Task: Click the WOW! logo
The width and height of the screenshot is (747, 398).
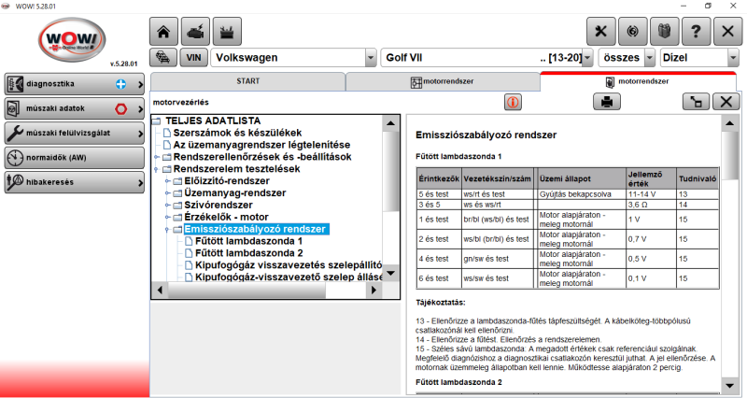Action: 72,40
